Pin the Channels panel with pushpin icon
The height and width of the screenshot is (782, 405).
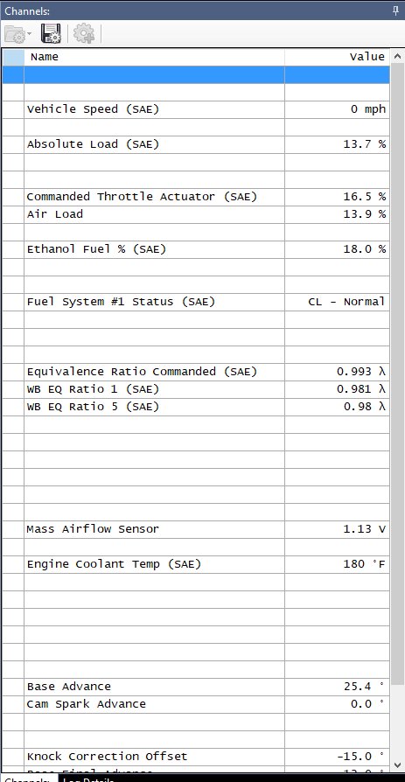(x=395, y=10)
